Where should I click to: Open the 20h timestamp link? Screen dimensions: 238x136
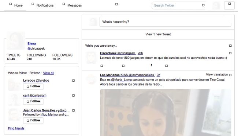pyautogui.click(x=140, y=53)
